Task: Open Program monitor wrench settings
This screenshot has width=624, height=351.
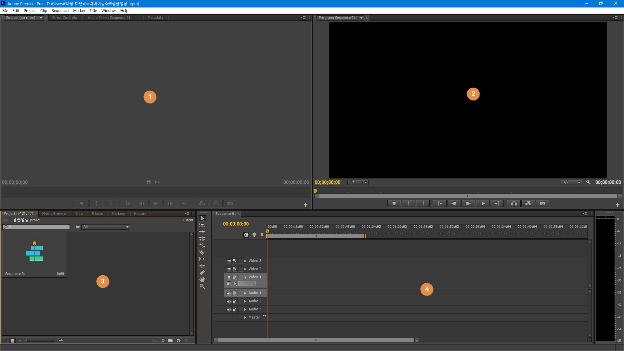Action: [x=588, y=182]
